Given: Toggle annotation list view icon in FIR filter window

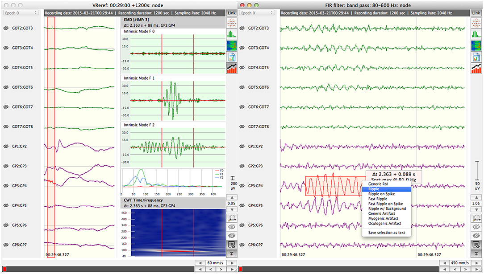Looking at the screenshot, I should tap(476, 245).
